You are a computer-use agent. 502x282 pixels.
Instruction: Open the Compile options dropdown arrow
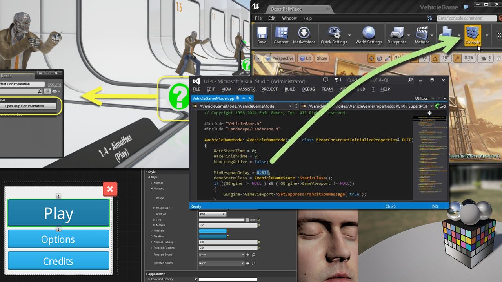click(x=487, y=35)
